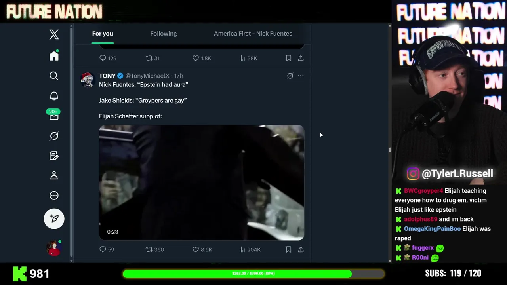Click the scroll-up arrow of the page scrollbar
507x285 pixels.
click(390, 25)
